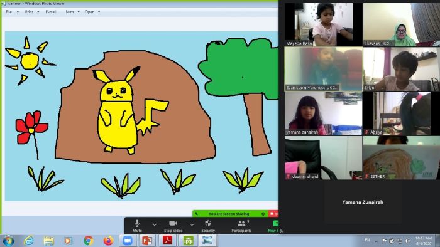Select ESTHER's video thumbnail
Viewport: 440px width, 247px height.
tap(401, 158)
